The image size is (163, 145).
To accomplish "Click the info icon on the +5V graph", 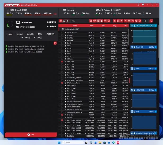I will (x=156, y=112).
